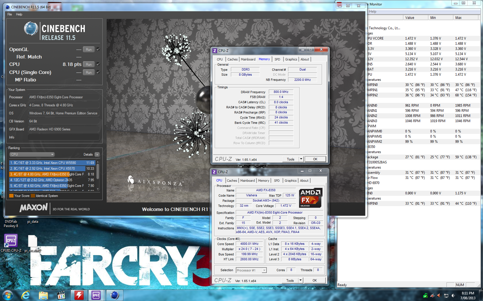The image size is (483, 301).
Task: Open the red lightning bolt taskbar app
Action: pos(79,295)
